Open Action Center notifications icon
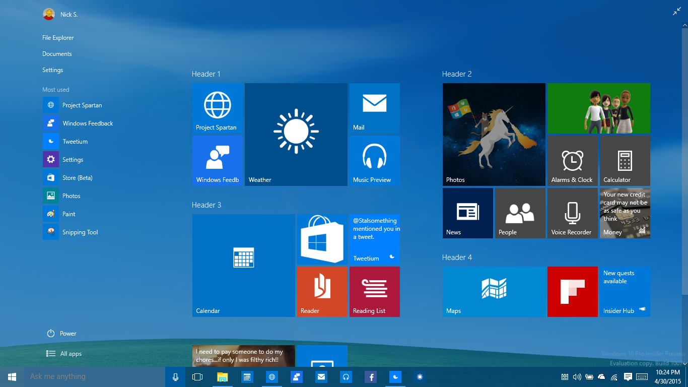Screen dimensions: 688x387 pyautogui.click(x=628, y=376)
